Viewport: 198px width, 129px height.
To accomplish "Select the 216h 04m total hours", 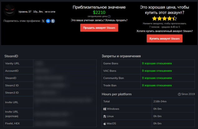I will coord(160,101).
